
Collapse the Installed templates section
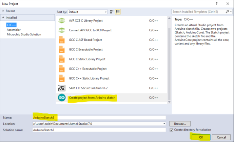[x=3, y=18]
